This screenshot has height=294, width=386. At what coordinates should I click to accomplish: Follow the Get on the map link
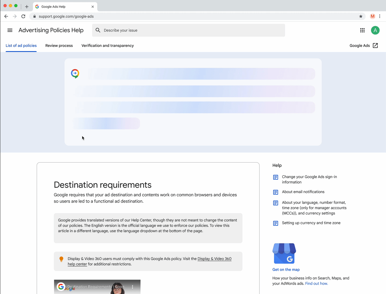click(286, 270)
